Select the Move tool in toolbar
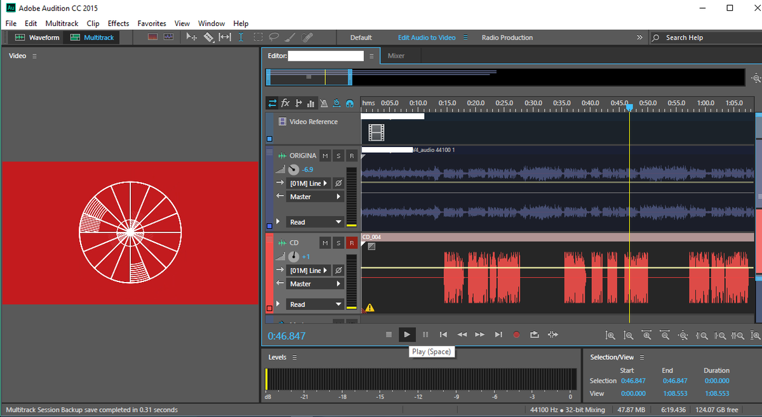The height and width of the screenshot is (417, 762). [191, 37]
